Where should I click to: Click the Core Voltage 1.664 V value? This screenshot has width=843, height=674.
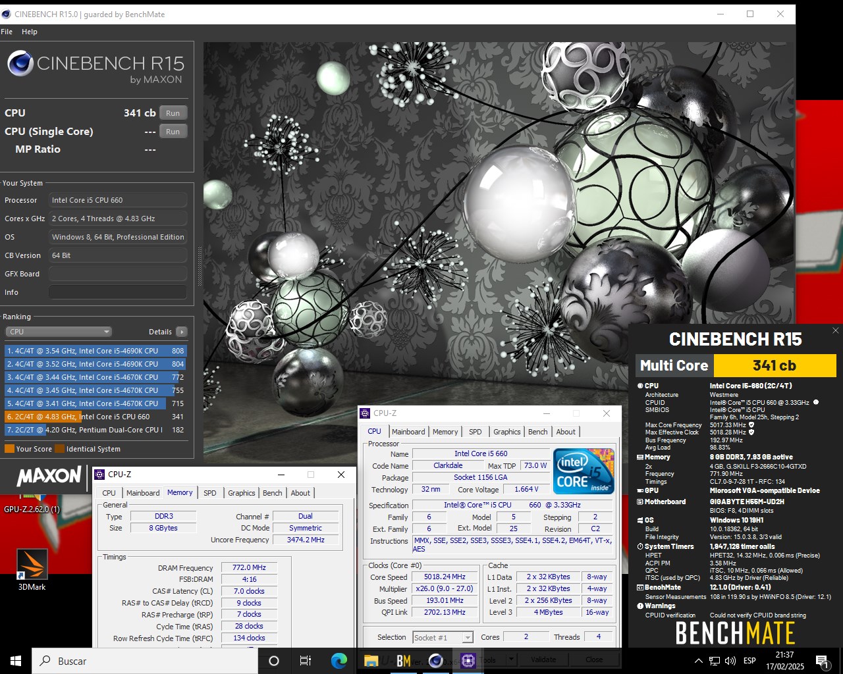click(527, 489)
